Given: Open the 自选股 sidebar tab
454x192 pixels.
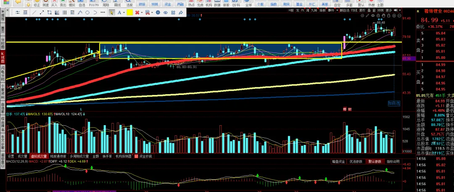Looking at the screenshot, I should coord(3,108).
